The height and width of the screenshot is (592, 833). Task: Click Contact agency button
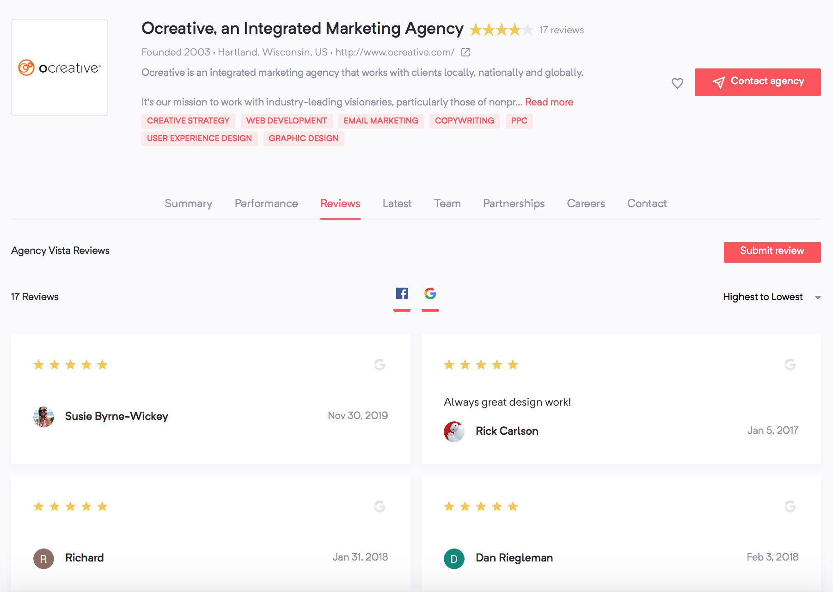(758, 82)
